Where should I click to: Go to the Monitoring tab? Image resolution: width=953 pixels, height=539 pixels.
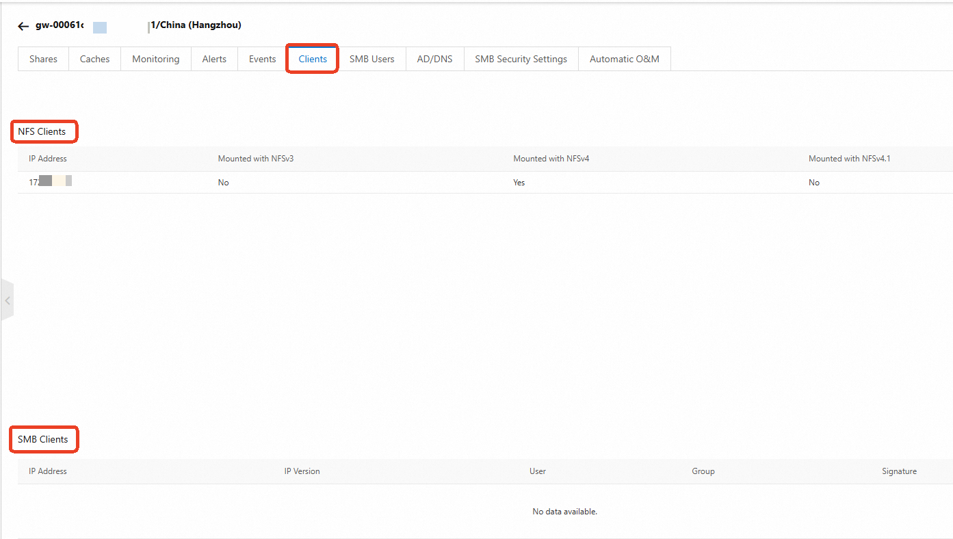[156, 59]
